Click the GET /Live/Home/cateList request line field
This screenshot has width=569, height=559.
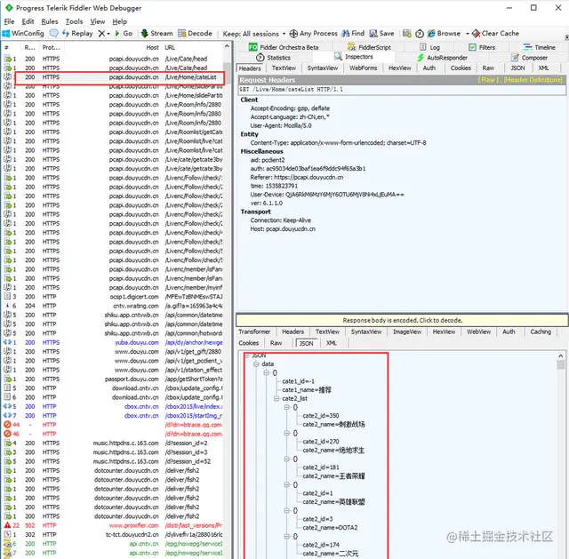402,90
